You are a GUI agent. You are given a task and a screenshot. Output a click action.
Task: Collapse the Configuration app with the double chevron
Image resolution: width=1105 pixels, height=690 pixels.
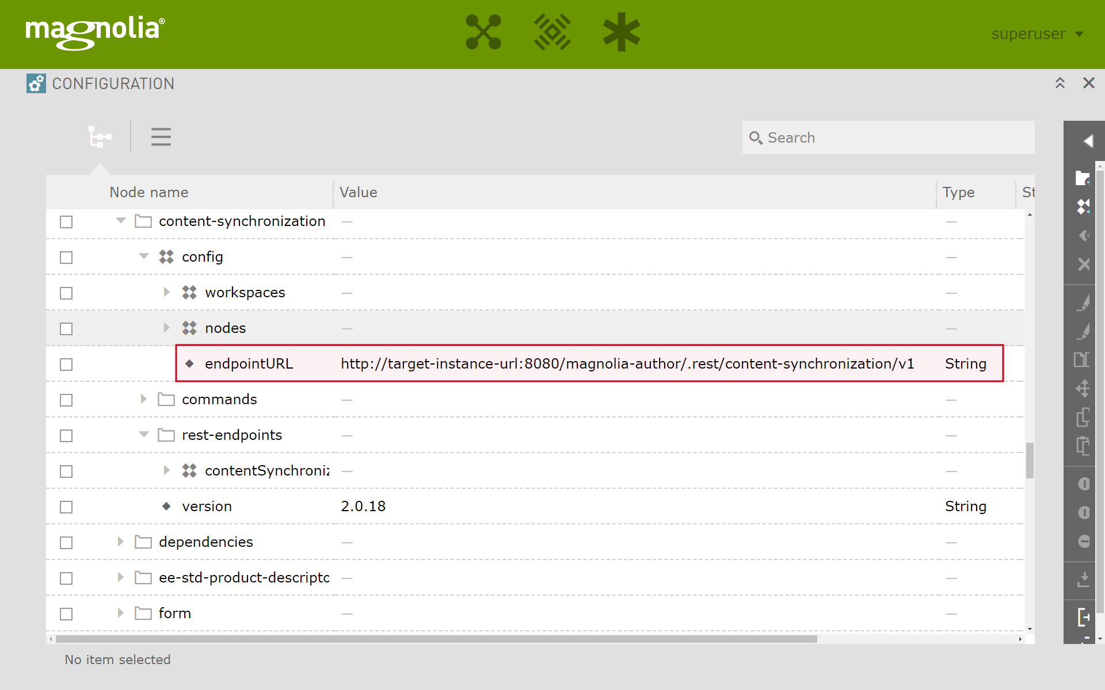[1061, 83]
